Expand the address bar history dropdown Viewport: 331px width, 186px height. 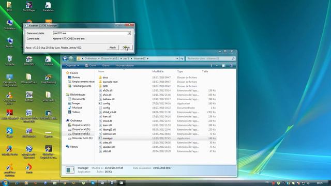click(177, 58)
